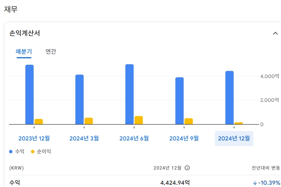Viewport: 281px width, 187px height.
Task: Click the -10.39% year-over-year change
Action: [x=269, y=183]
